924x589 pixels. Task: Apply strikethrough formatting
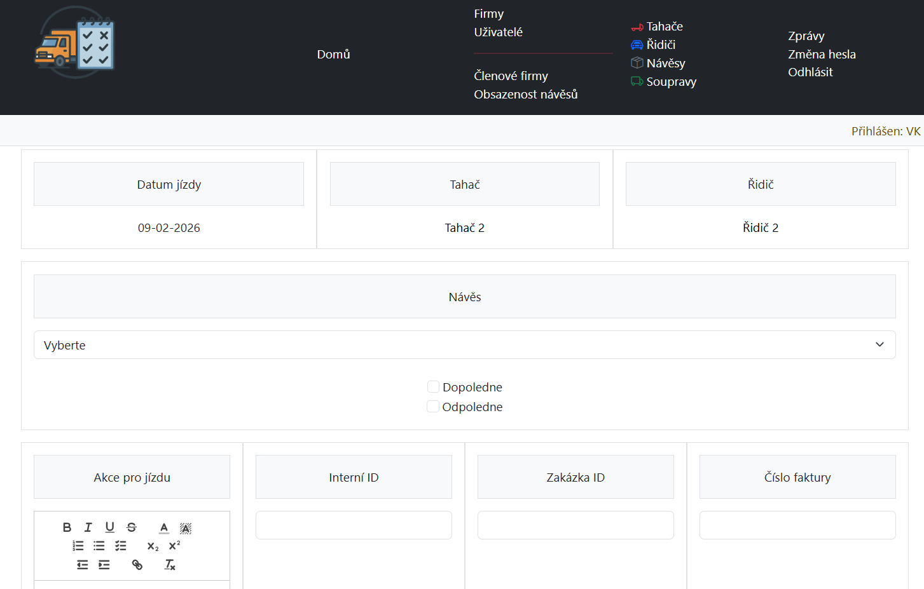pyautogui.click(x=132, y=527)
